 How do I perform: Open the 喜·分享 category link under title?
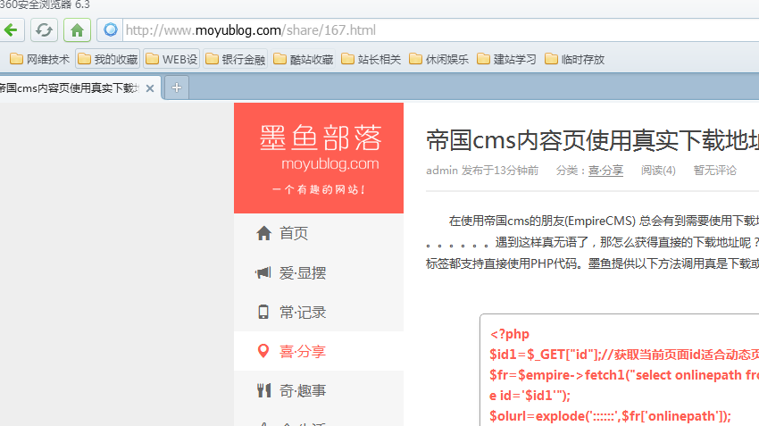coord(605,171)
